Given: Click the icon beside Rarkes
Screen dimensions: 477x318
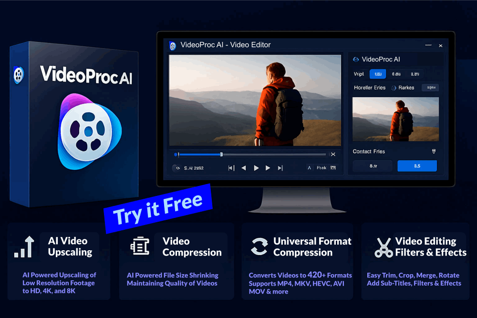Looking at the screenshot, I should tap(394, 88).
